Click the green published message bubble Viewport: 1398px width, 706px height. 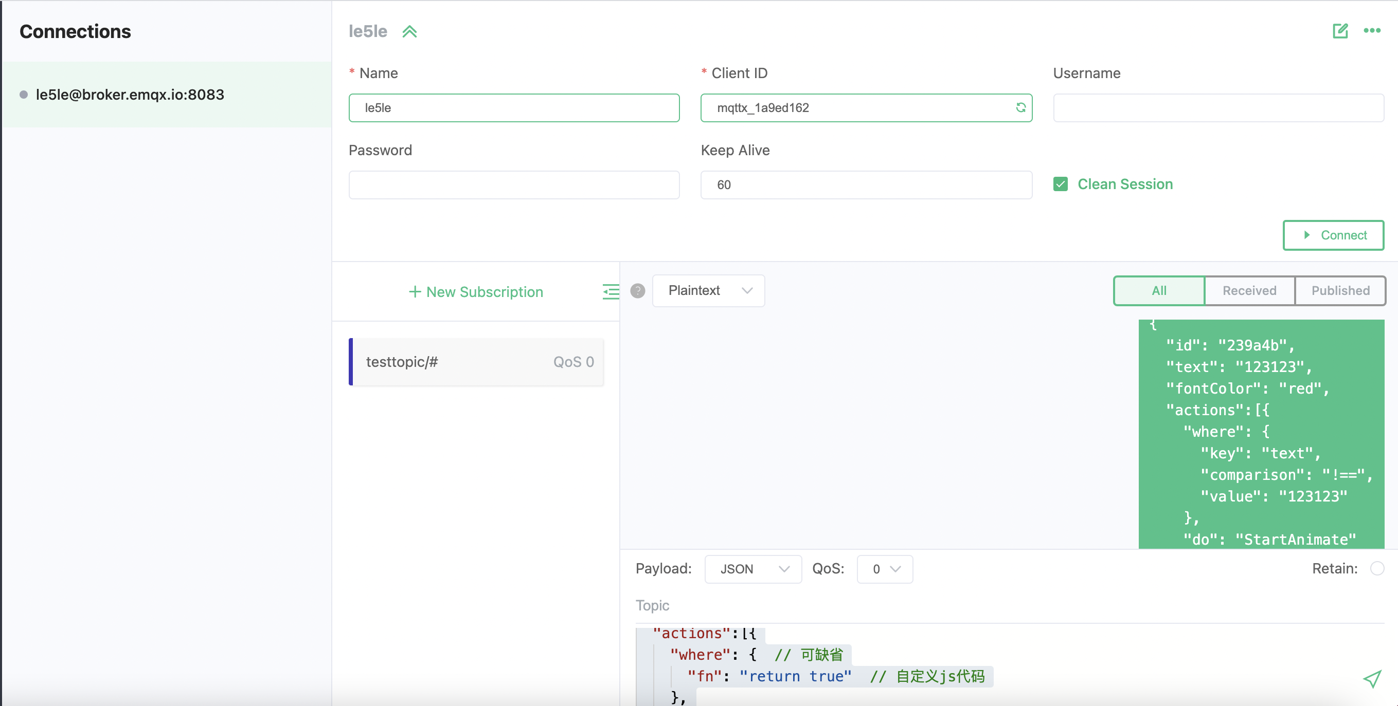(x=1261, y=434)
